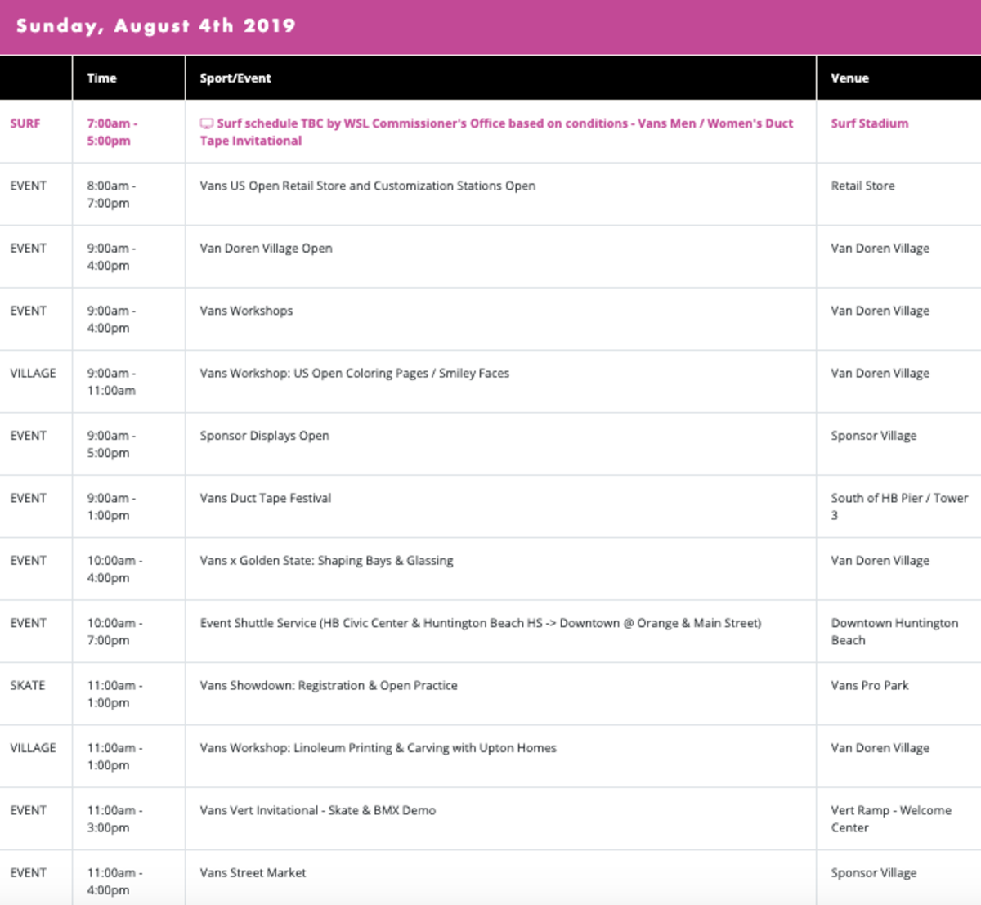Select the Van Doren Village Open event text
Viewport: 981px width, 905px height.
tap(267, 249)
